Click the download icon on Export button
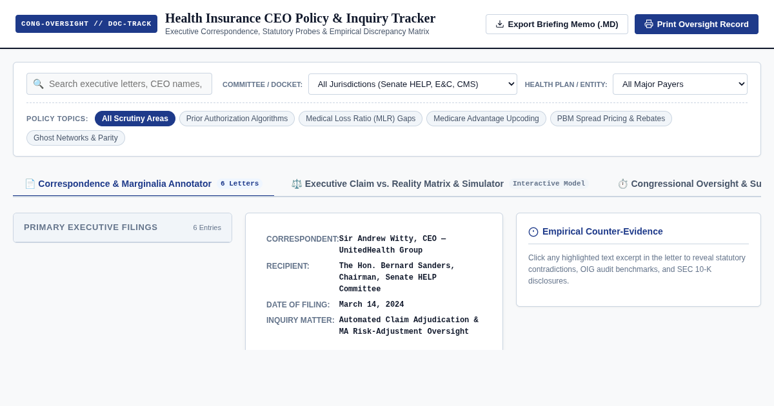Viewport: 774px width, 406px height. click(500, 24)
